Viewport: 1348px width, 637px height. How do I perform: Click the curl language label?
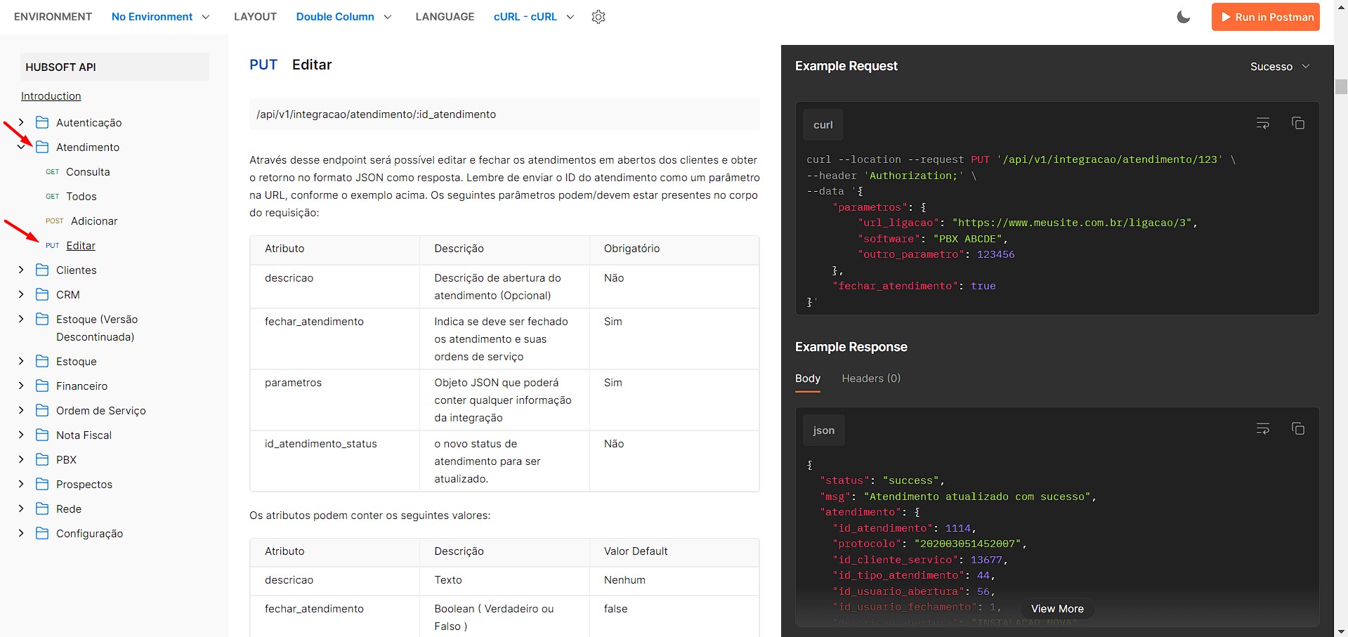(823, 125)
